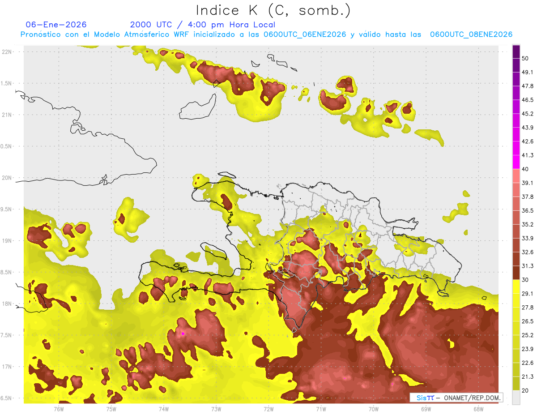Click the "22N" latitude label

tap(7, 51)
